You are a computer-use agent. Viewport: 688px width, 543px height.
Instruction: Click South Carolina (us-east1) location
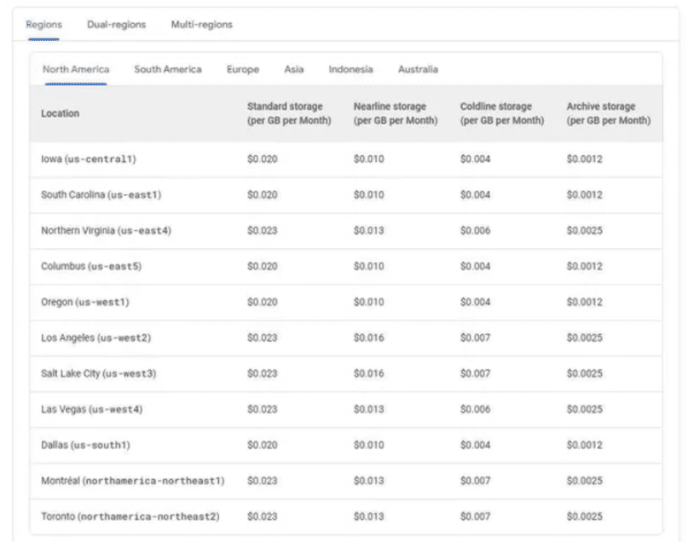click(x=101, y=194)
